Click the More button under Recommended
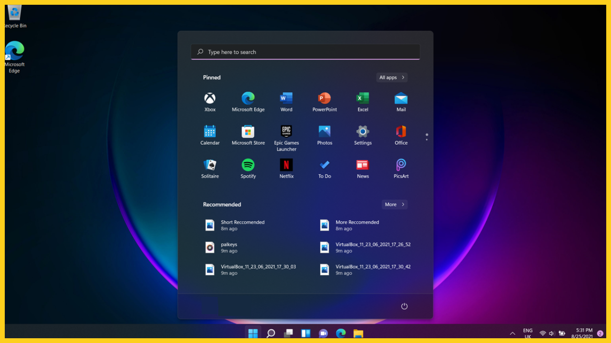Viewport: 611px width, 343px height. pos(395,204)
